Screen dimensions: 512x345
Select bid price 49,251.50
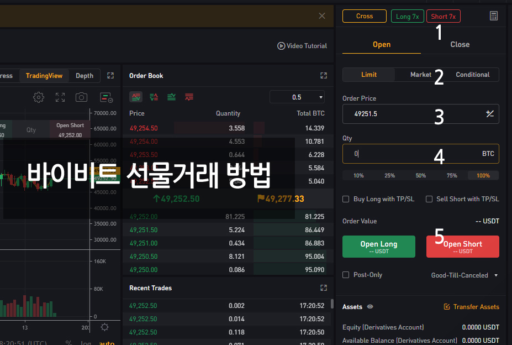pyautogui.click(x=144, y=230)
